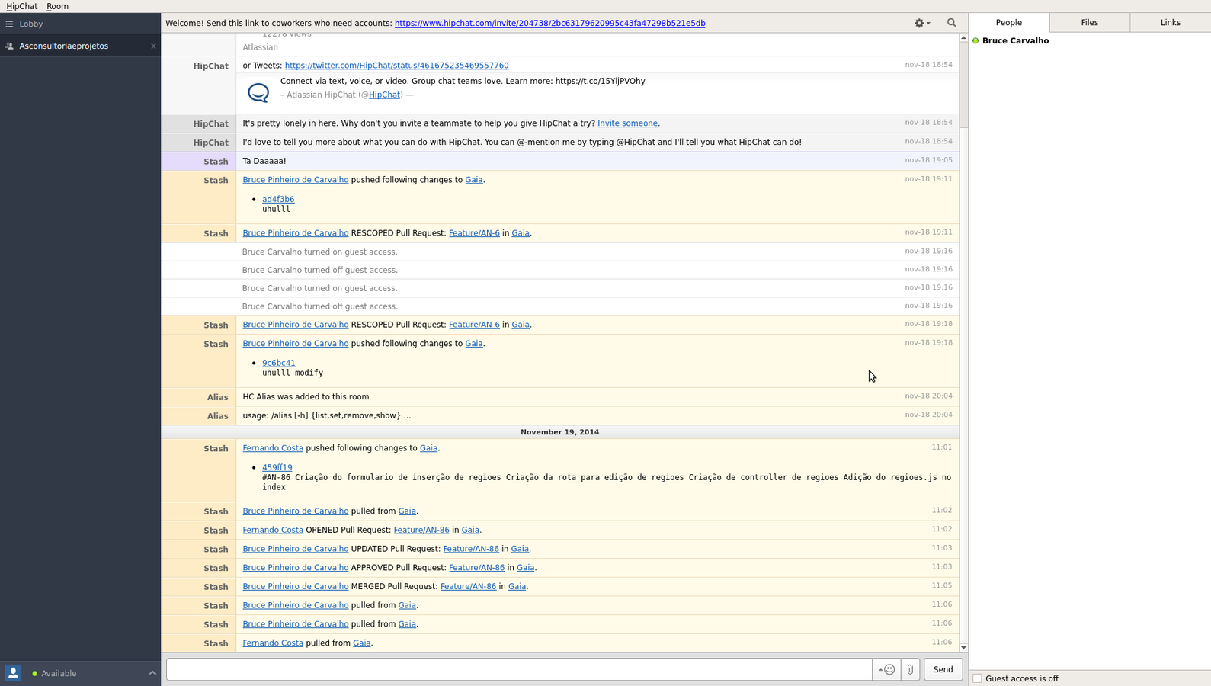Open Feature/AN-86 in the UPDATED Pull Request row
Image resolution: width=1211 pixels, height=686 pixels.
471,549
